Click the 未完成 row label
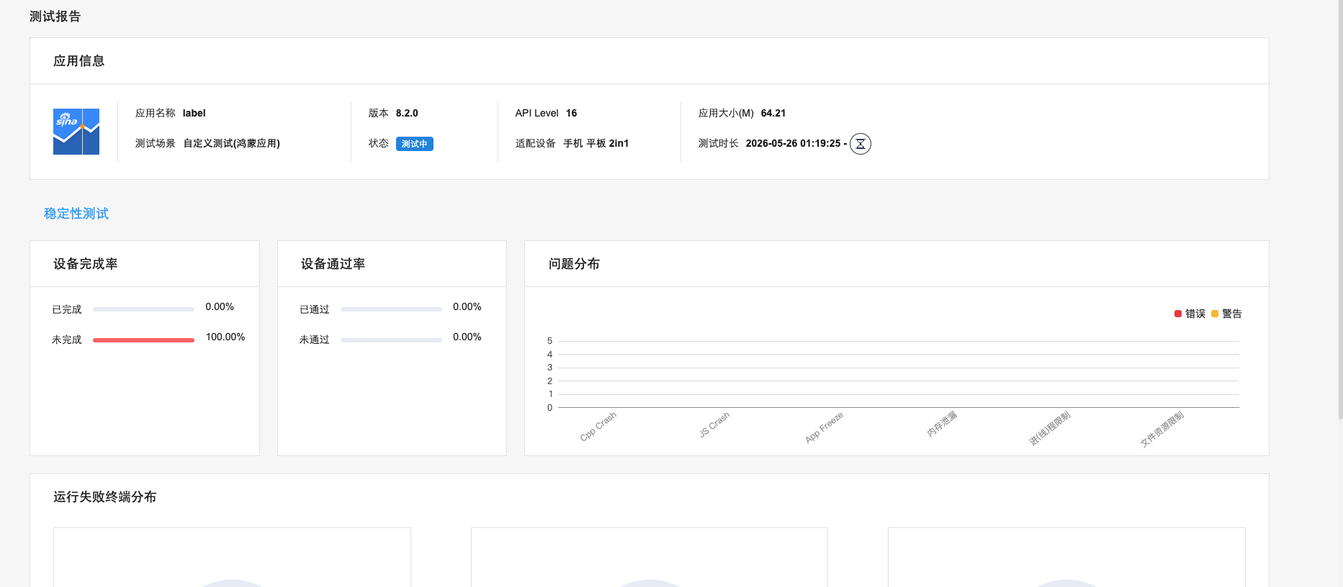This screenshot has width=1343, height=587. click(x=67, y=340)
